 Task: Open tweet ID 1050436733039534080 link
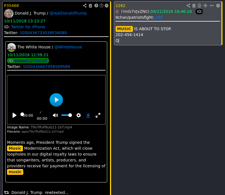tap(43, 33)
